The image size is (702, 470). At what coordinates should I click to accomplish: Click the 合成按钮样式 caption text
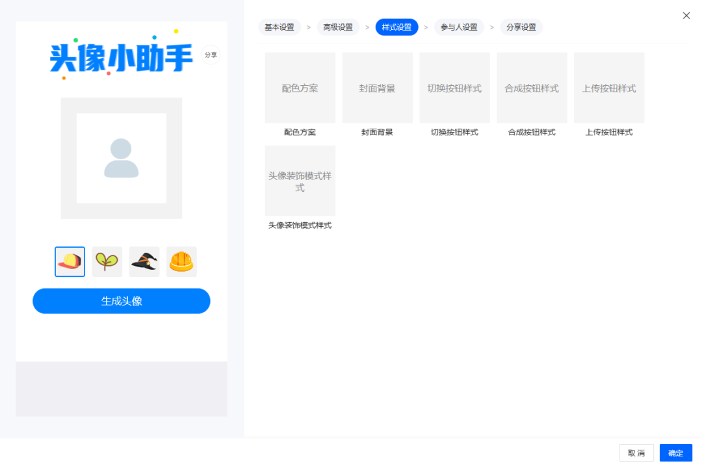(532, 133)
